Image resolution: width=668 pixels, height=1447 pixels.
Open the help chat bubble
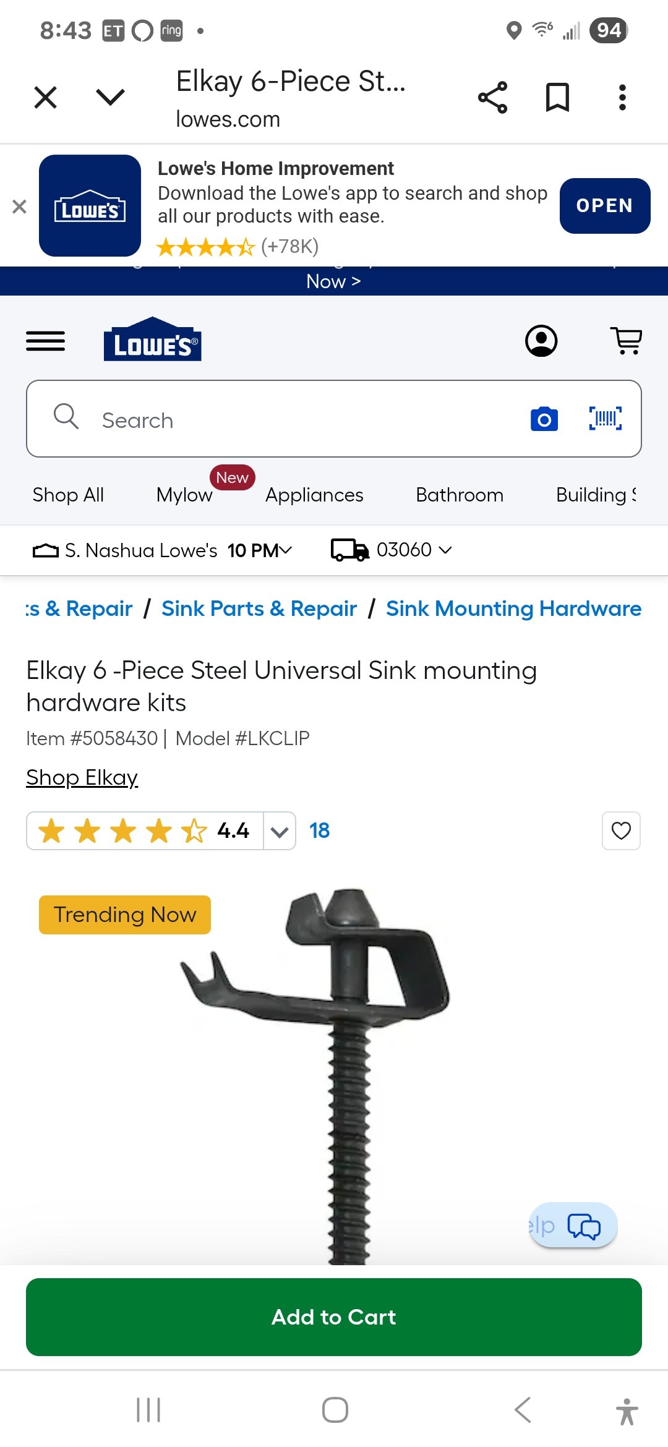click(x=573, y=1225)
